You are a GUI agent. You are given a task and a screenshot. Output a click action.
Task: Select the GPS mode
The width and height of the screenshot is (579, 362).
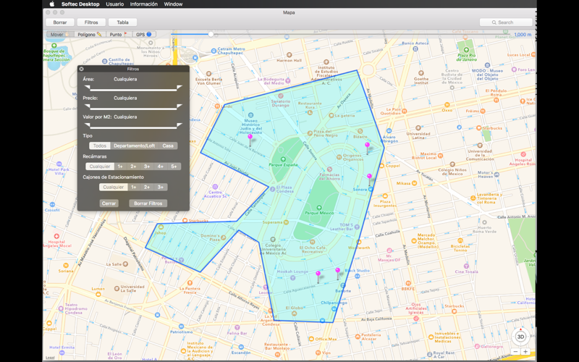pos(144,34)
